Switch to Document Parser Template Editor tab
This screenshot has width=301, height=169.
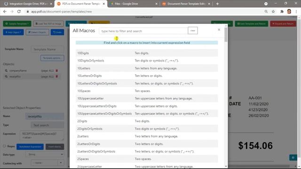coord(186,4)
